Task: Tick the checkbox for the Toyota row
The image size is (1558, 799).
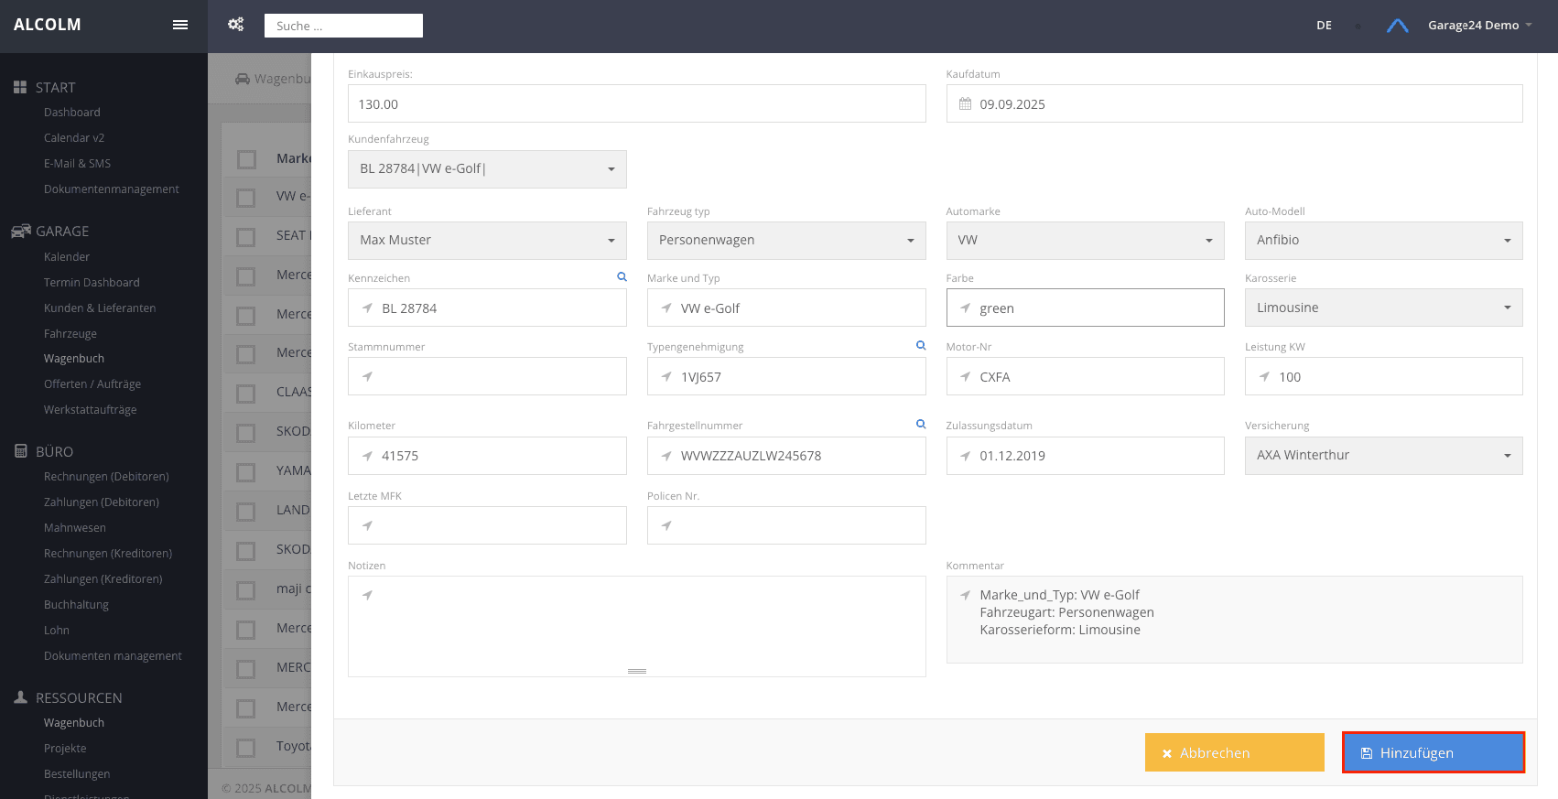Action: coord(246,748)
